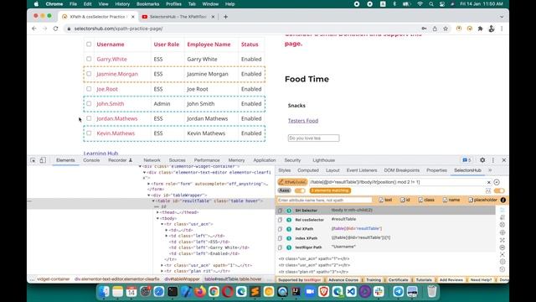
Task: Click the SelectorsHub info icon beside placeholder
Action: pyautogui.click(x=503, y=200)
